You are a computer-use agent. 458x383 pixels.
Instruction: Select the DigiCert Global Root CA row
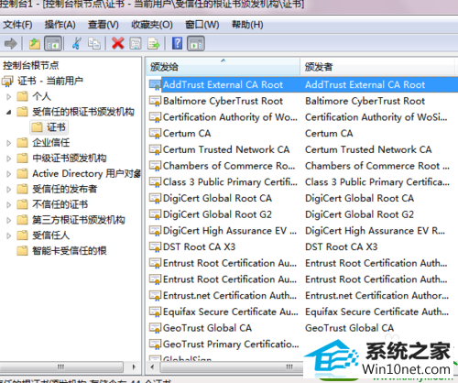[x=302, y=198]
